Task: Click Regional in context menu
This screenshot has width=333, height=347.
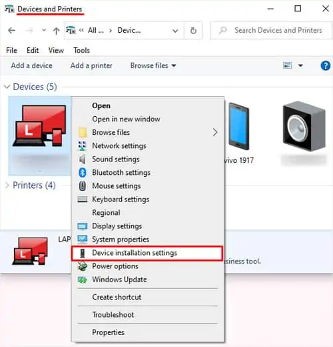Action: (147, 212)
